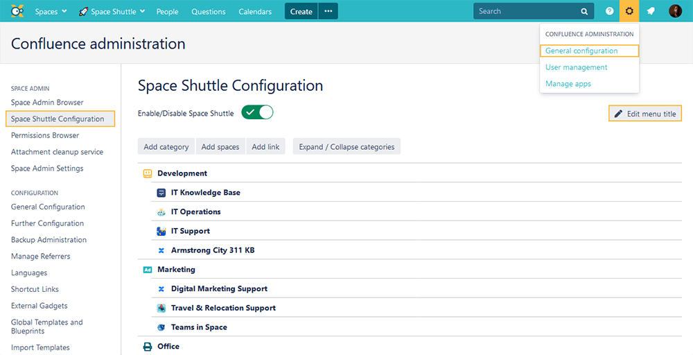Click the Office category printer icon
This screenshot has height=355, width=693.
(148, 347)
